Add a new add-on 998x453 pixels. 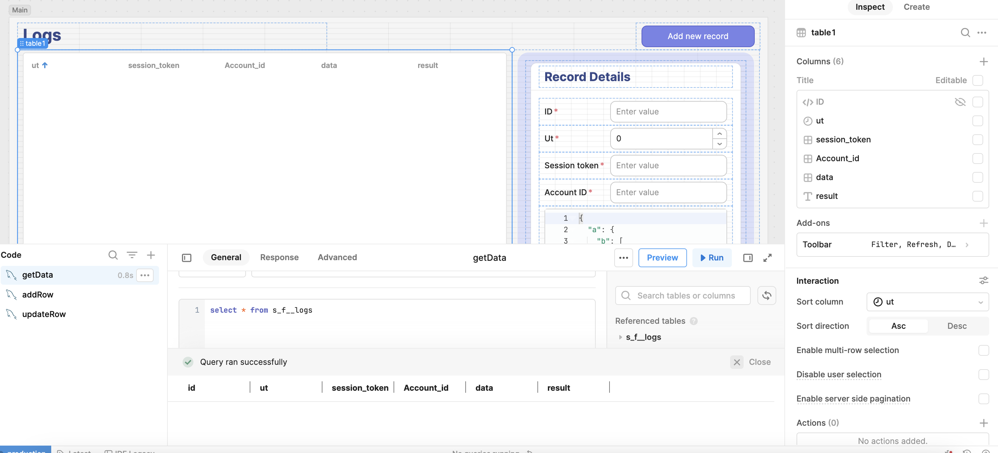click(983, 223)
